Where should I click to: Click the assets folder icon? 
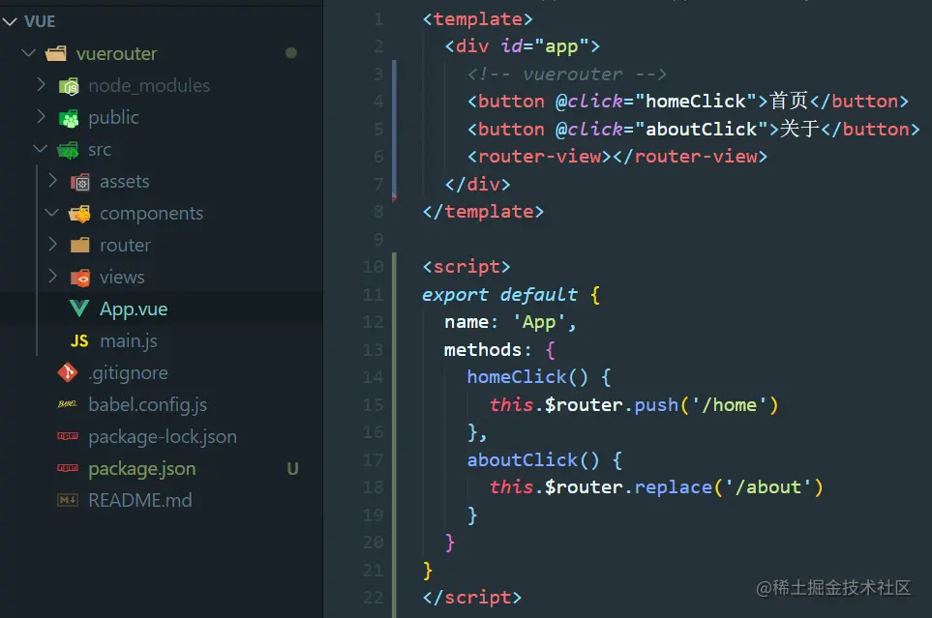click(x=79, y=182)
